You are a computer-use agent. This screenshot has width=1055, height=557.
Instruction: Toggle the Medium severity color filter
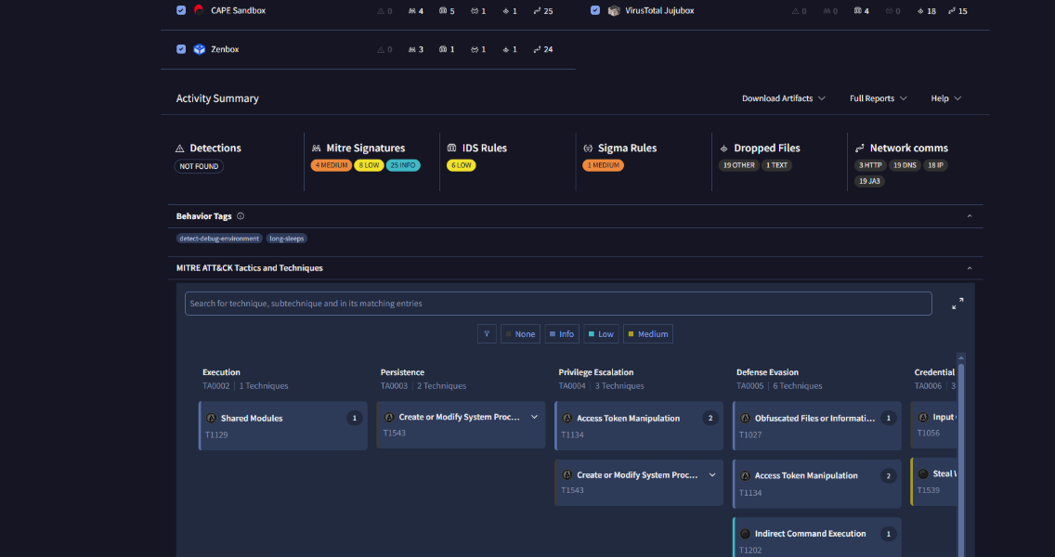point(648,334)
